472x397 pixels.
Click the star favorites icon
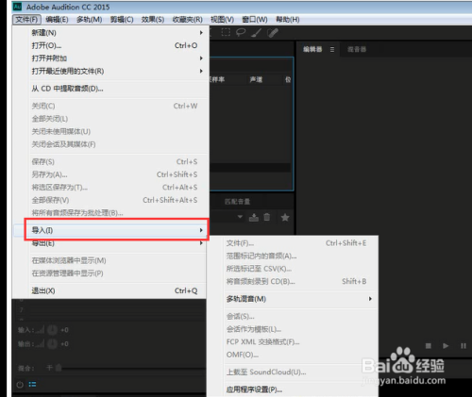point(285,217)
